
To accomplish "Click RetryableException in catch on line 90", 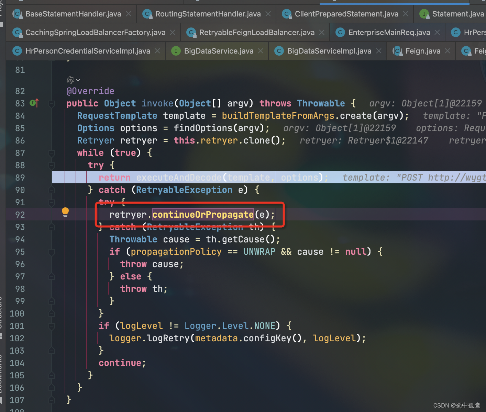I will 184,190.
